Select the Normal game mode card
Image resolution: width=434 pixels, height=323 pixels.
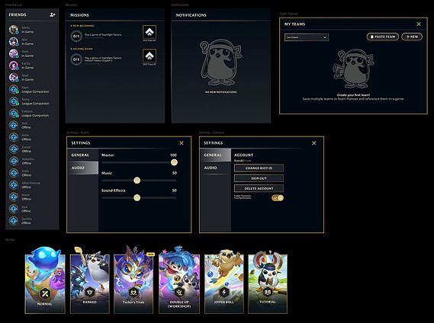pyautogui.click(x=45, y=283)
